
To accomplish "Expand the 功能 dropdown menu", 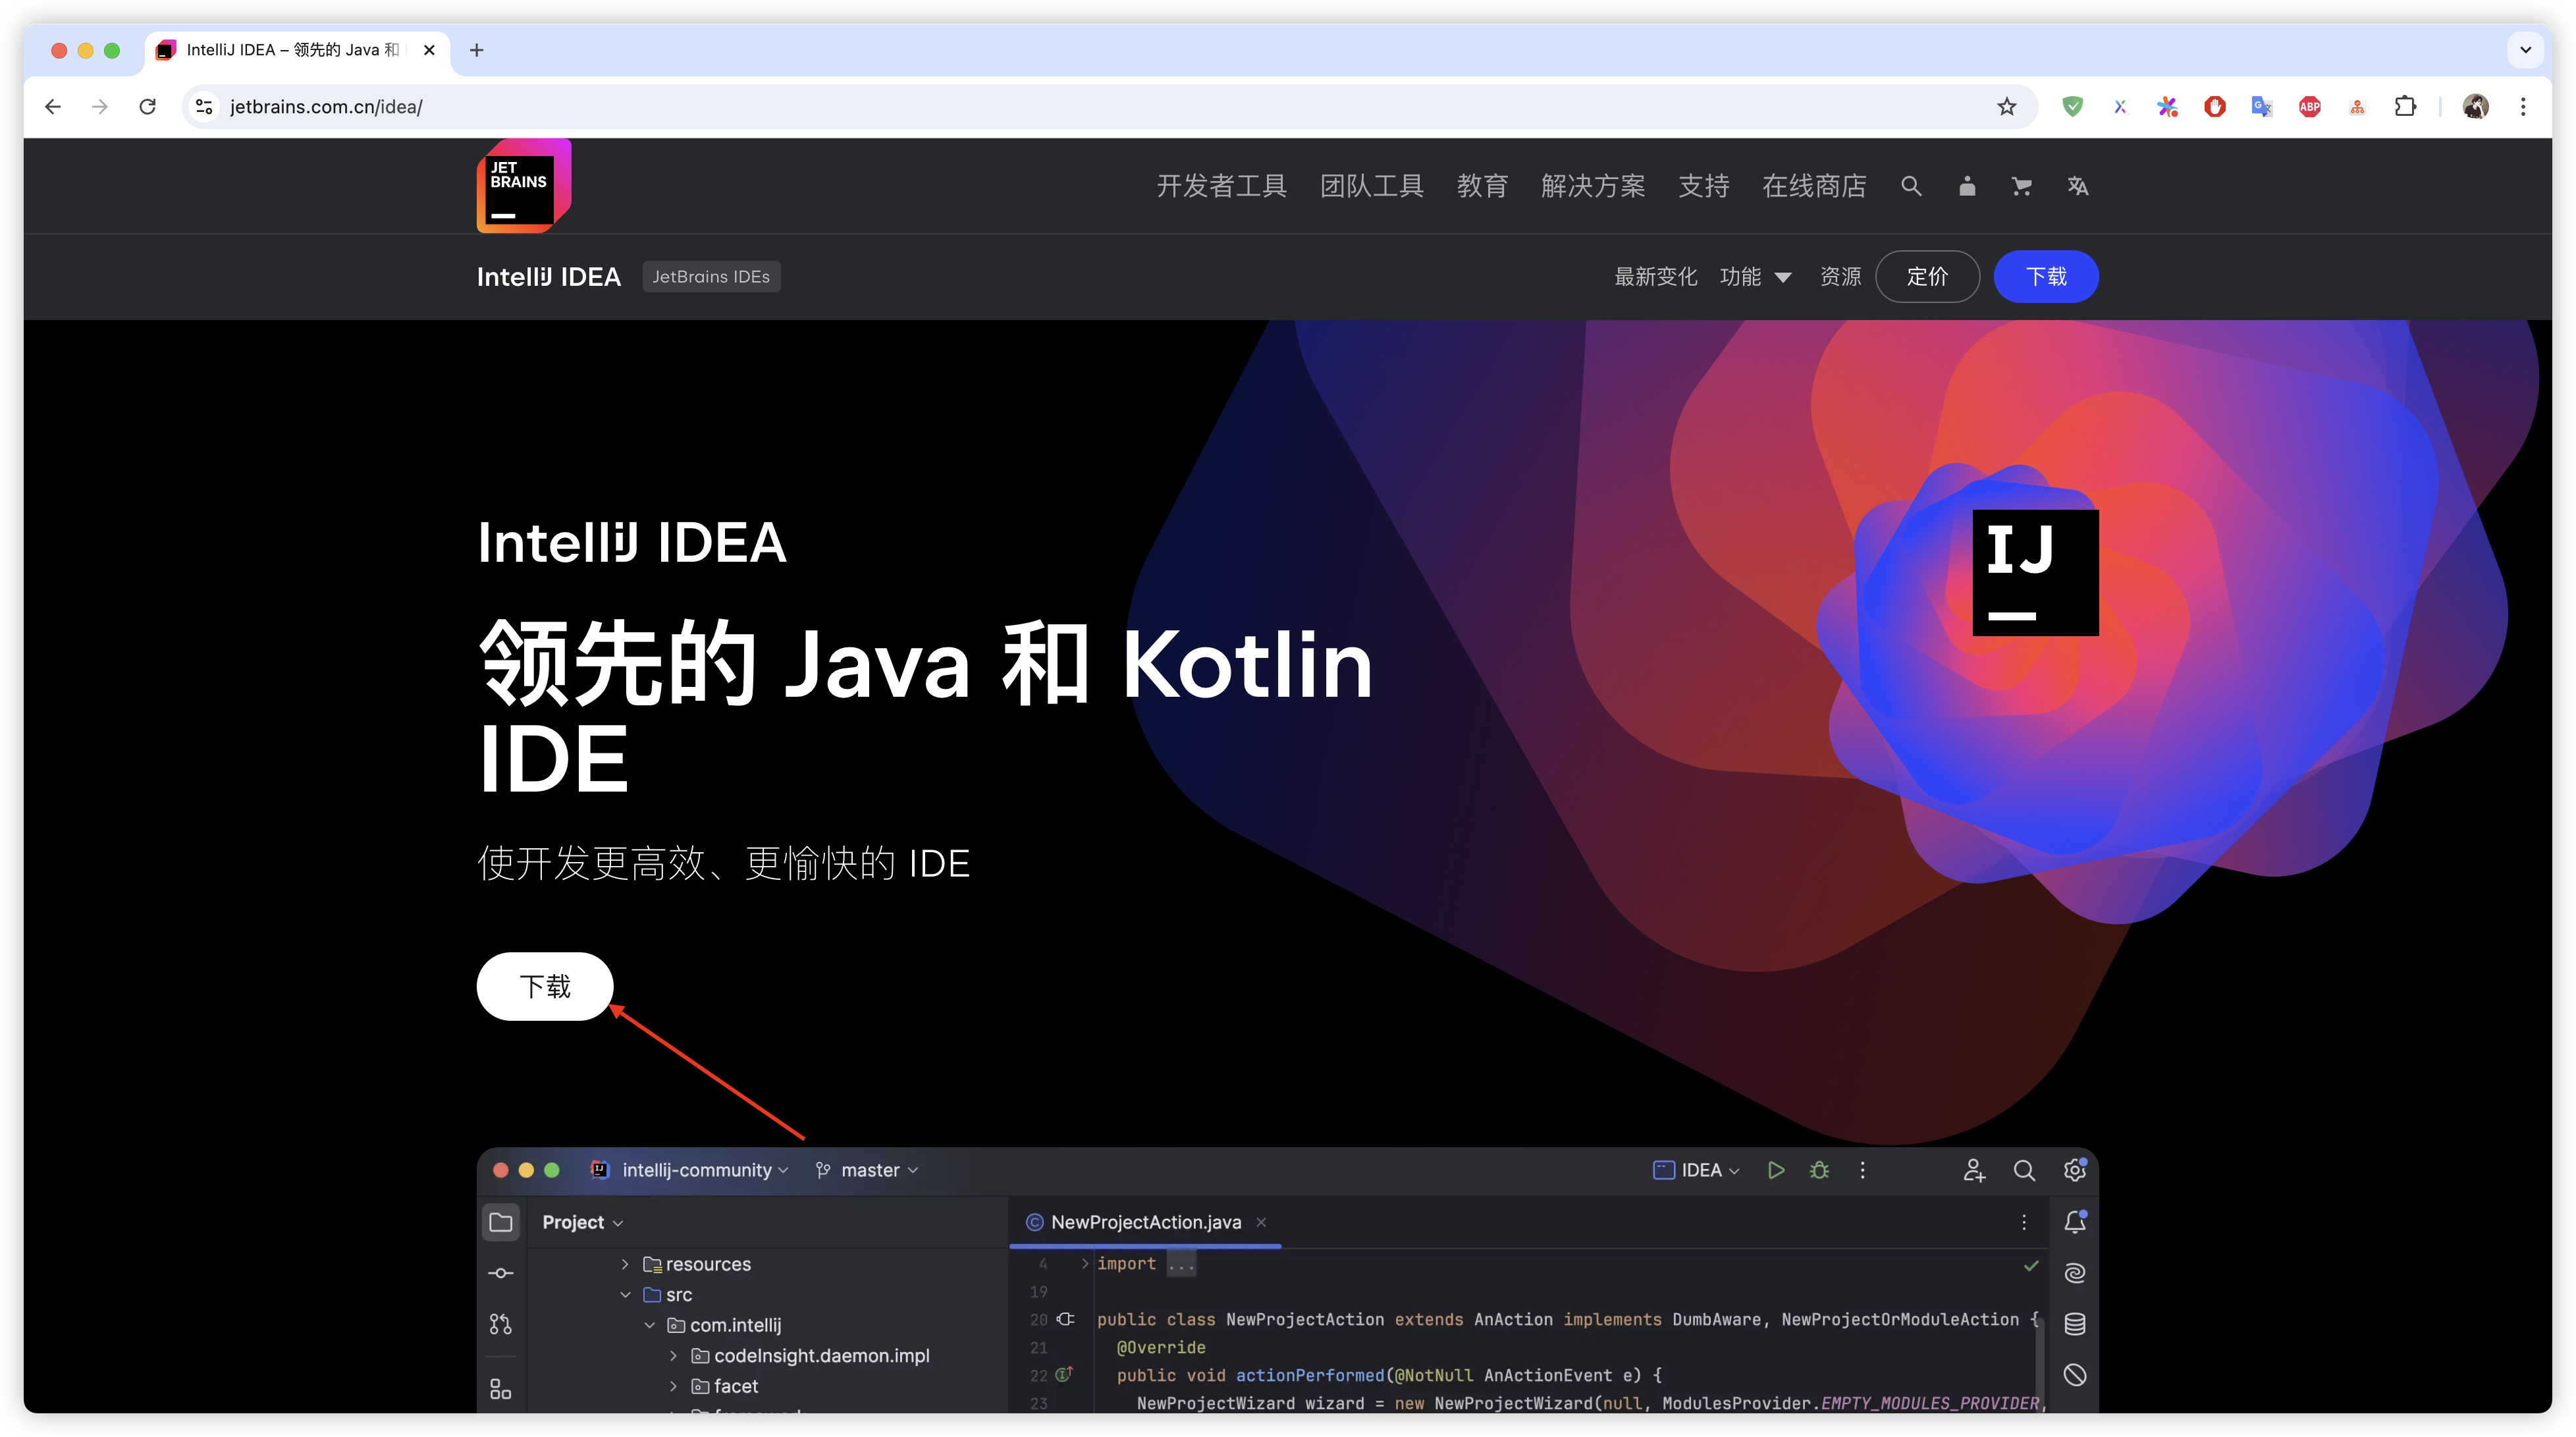I will (x=1755, y=277).
